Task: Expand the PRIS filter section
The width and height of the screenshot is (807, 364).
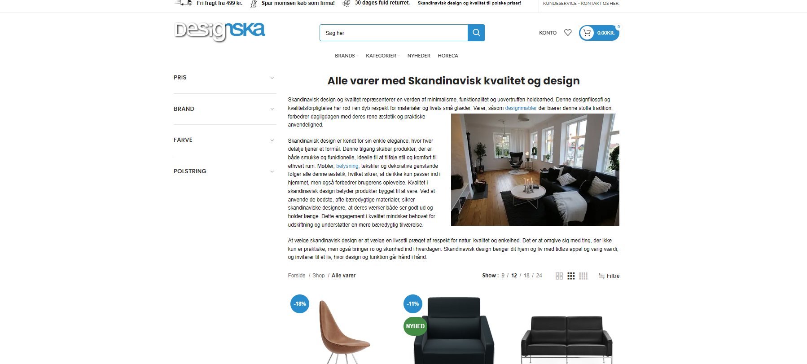Action: (225, 78)
